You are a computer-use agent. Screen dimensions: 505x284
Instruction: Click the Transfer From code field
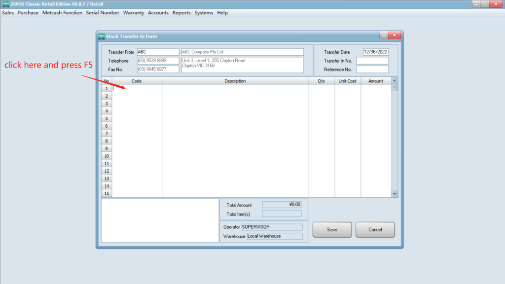157,52
